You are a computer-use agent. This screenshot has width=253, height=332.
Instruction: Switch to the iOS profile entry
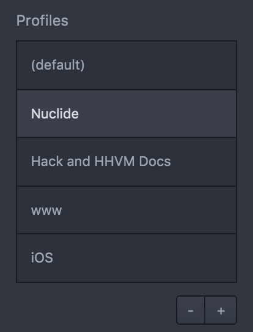click(x=127, y=258)
